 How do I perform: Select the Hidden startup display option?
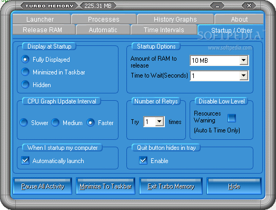25,84
